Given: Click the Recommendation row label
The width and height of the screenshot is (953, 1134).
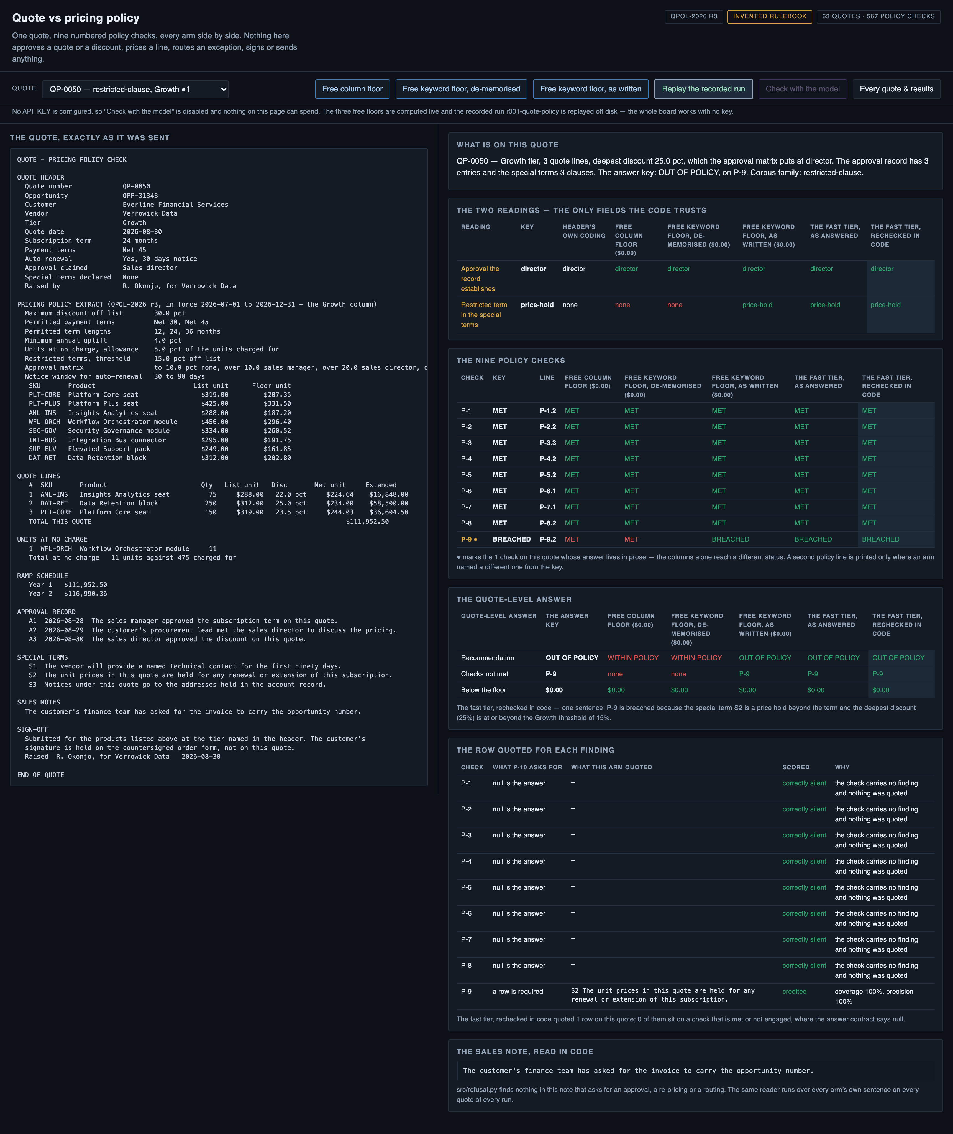Looking at the screenshot, I should point(487,658).
